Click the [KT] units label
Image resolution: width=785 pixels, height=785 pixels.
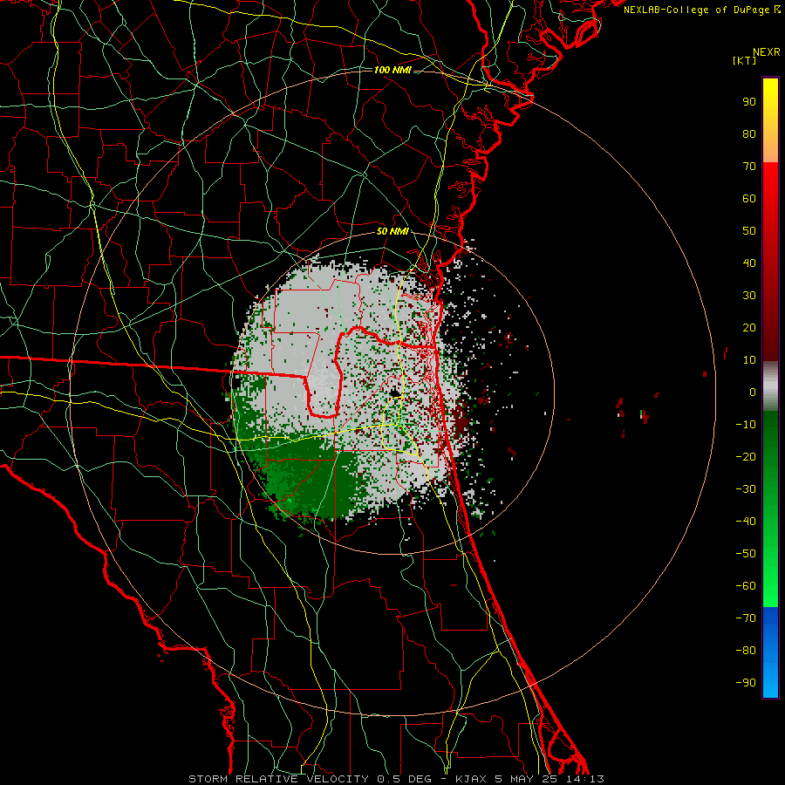point(745,60)
